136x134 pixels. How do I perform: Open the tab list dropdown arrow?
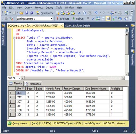coord(127,26)
